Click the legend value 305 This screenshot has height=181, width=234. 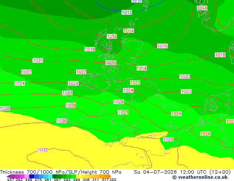(x=86, y=180)
